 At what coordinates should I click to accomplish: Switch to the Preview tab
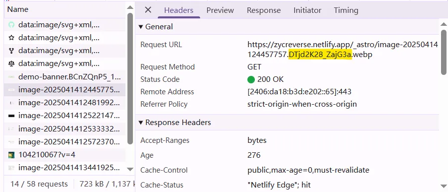[x=220, y=10]
